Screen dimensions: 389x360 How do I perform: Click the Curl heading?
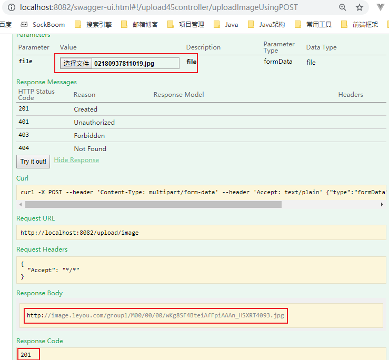(x=22, y=178)
